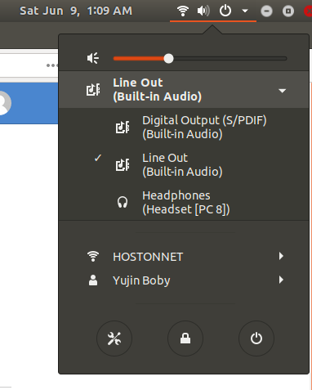Click the volume slider handle
The height and width of the screenshot is (390, 312).
(168, 59)
